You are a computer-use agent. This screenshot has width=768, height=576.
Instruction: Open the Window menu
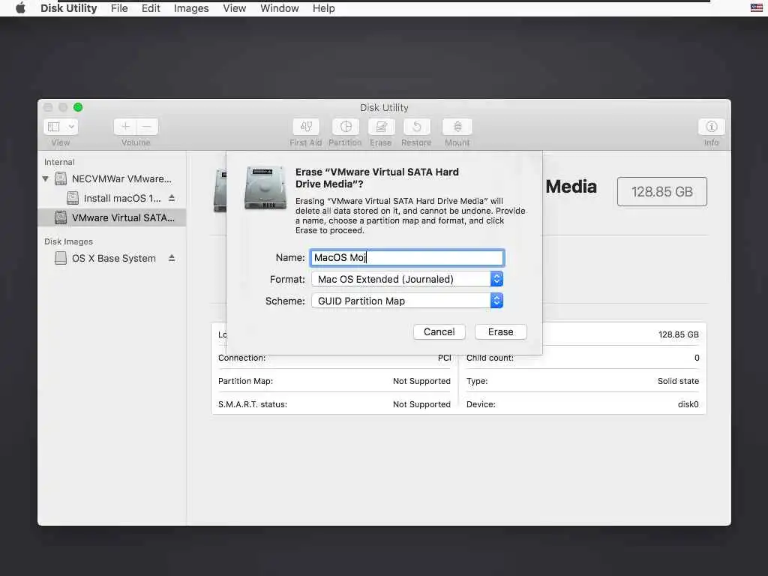[279, 8]
